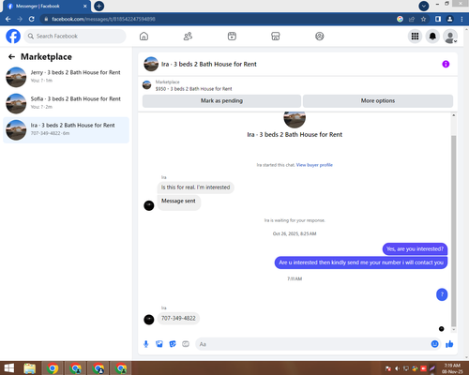
Task: Open the nine-dot Menu grid icon
Action: click(x=415, y=37)
